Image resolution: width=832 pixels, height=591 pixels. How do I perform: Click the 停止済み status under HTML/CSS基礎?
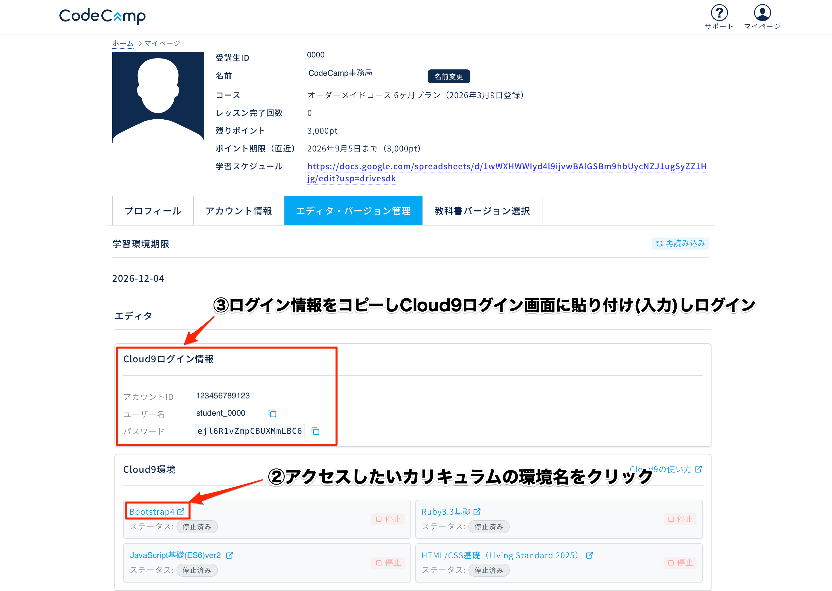pos(489,570)
